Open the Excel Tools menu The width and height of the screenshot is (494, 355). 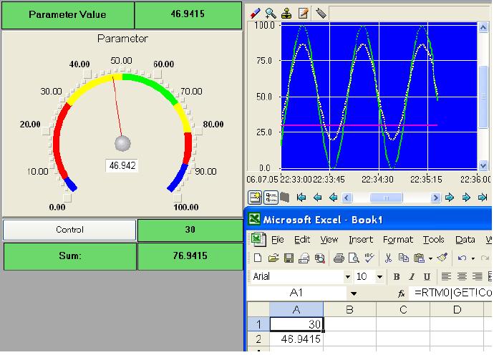(433, 240)
